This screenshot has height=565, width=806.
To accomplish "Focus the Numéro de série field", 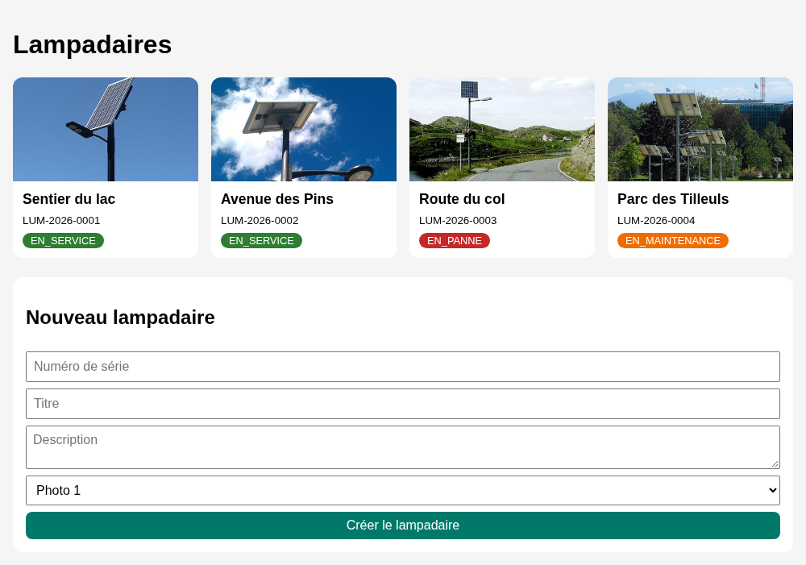I will point(403,367).
